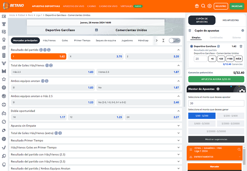This screenshot has height=171, width=247.
Task: Select the S/60 - S/200 winnings range
Action: click(x=202, y=116)
